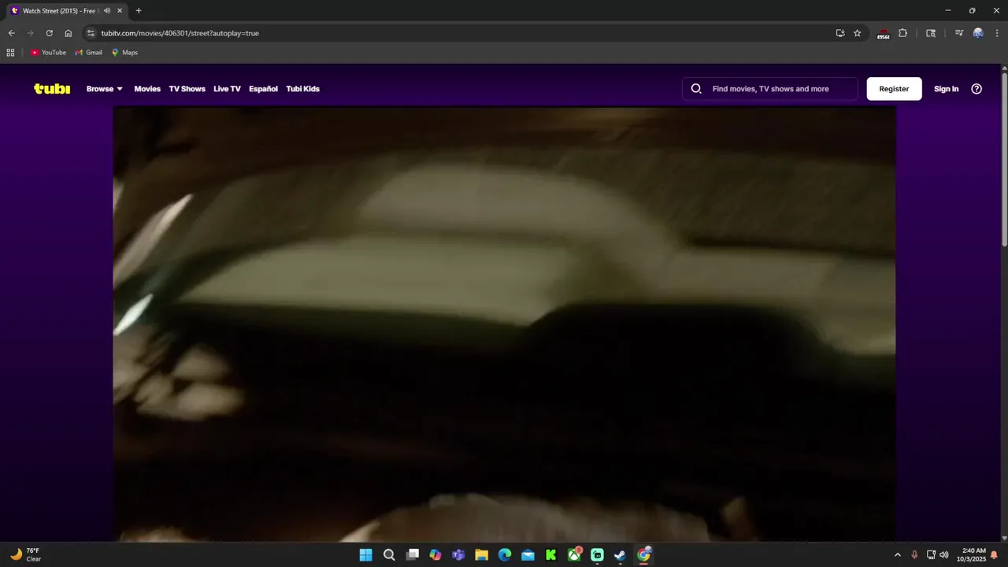Select the Watch Street (2015) tab
Viewport: 1008px width, 567px height.
click(x=66, y=11)
